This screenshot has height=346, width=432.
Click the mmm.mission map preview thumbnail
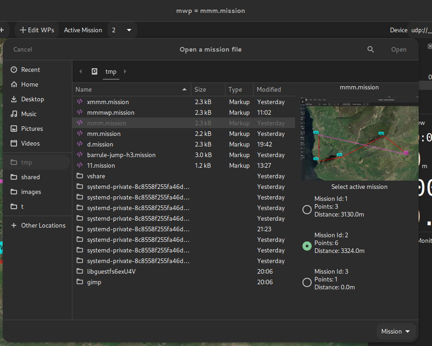coord(360,139)
